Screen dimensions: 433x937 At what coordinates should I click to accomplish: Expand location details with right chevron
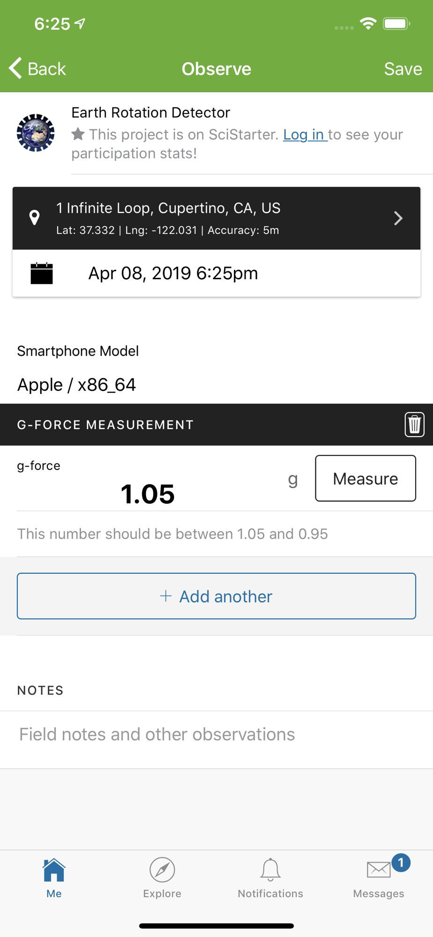pos(398,218)
